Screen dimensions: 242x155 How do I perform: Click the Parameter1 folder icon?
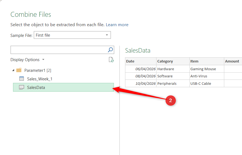click(19, 70)
